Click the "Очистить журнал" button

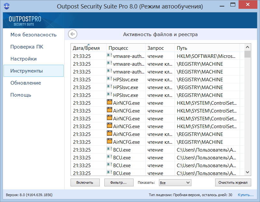coord(233,182)
